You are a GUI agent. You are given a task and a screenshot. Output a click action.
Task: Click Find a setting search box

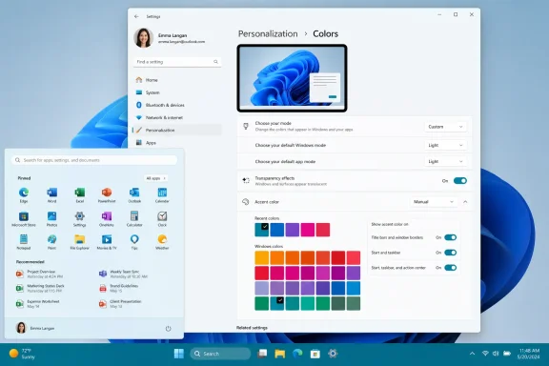177,62
